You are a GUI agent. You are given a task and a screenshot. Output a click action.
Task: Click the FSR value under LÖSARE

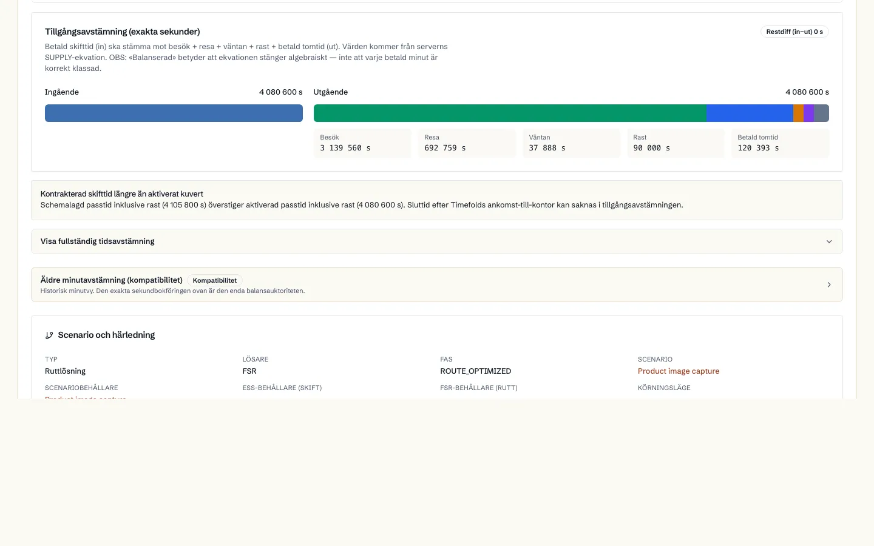pos(249,371)
